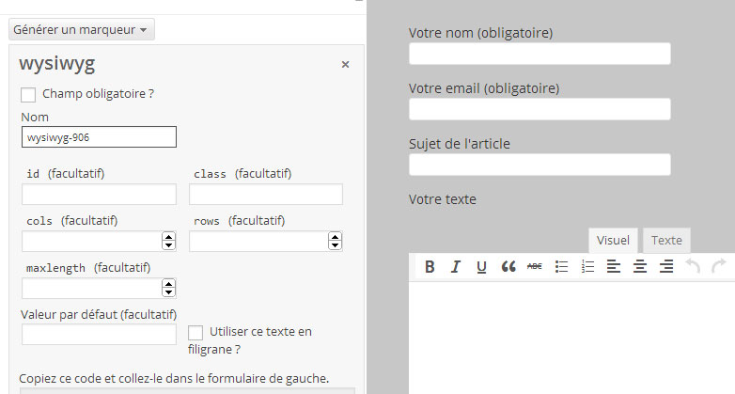Image resolution: width=735 pixels, height=394 pixels.
Task: Click the Votre nom input
Action: (540, 54)
